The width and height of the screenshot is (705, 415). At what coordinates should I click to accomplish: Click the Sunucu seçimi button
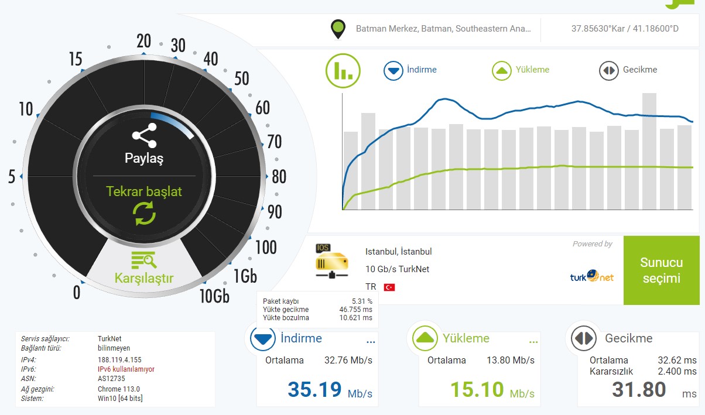click(x=661, y=270)
